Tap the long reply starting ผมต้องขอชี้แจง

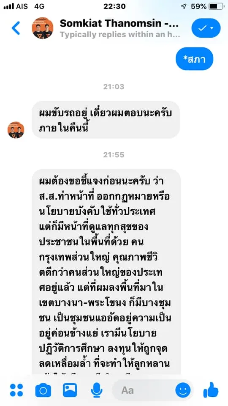(x=106, y=272)
